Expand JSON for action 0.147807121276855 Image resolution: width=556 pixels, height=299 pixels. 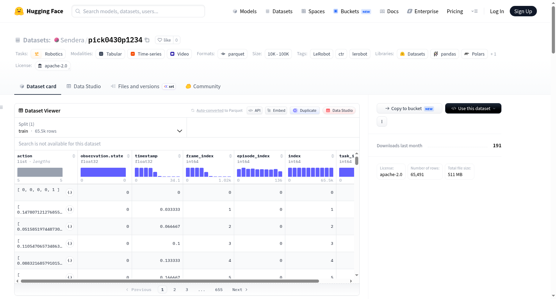pyautogui.click(x=70, y=209)
